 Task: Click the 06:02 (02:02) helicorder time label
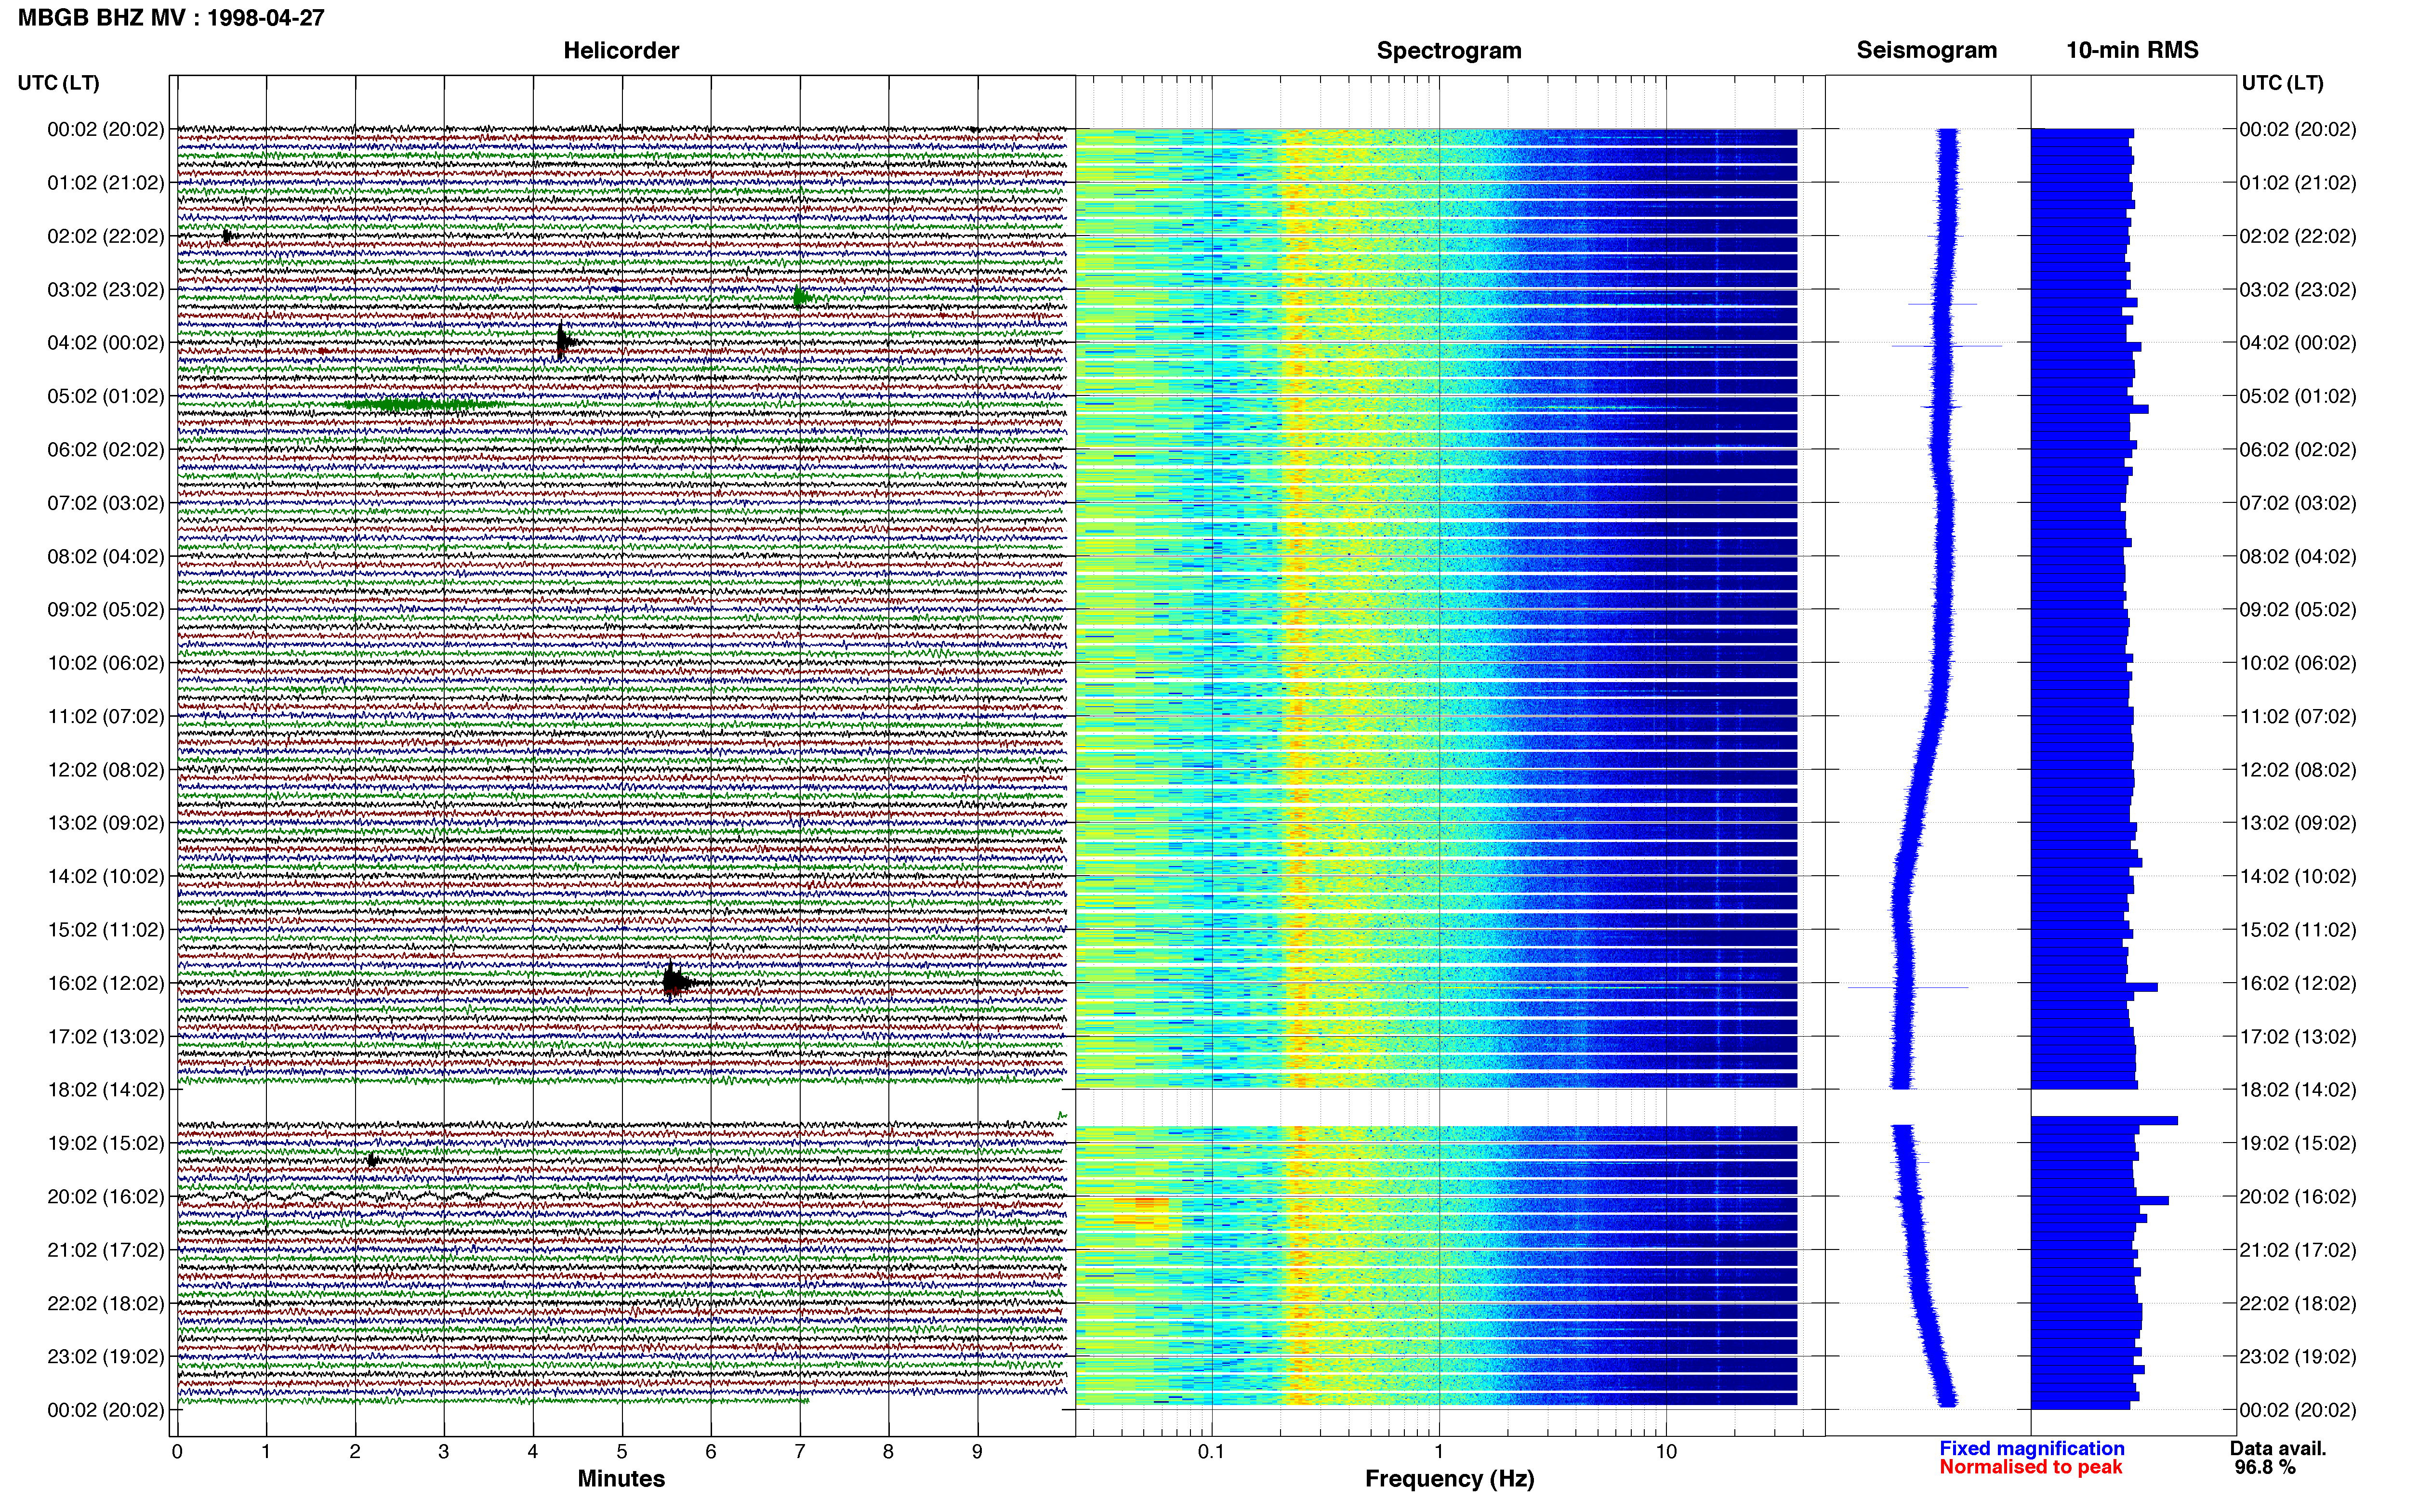coord(105,449)
